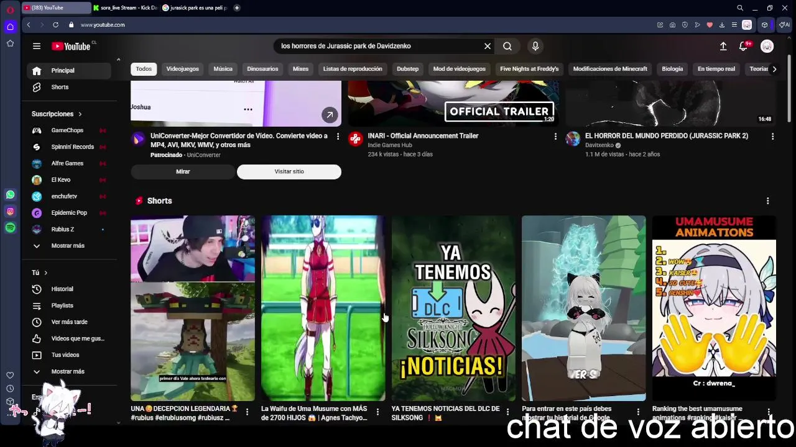The width and height of the screenshot is (796, 447).
Task: Open Spotify in the Opera sidebar
Action: pyautogui.click(x=10, y=228)
